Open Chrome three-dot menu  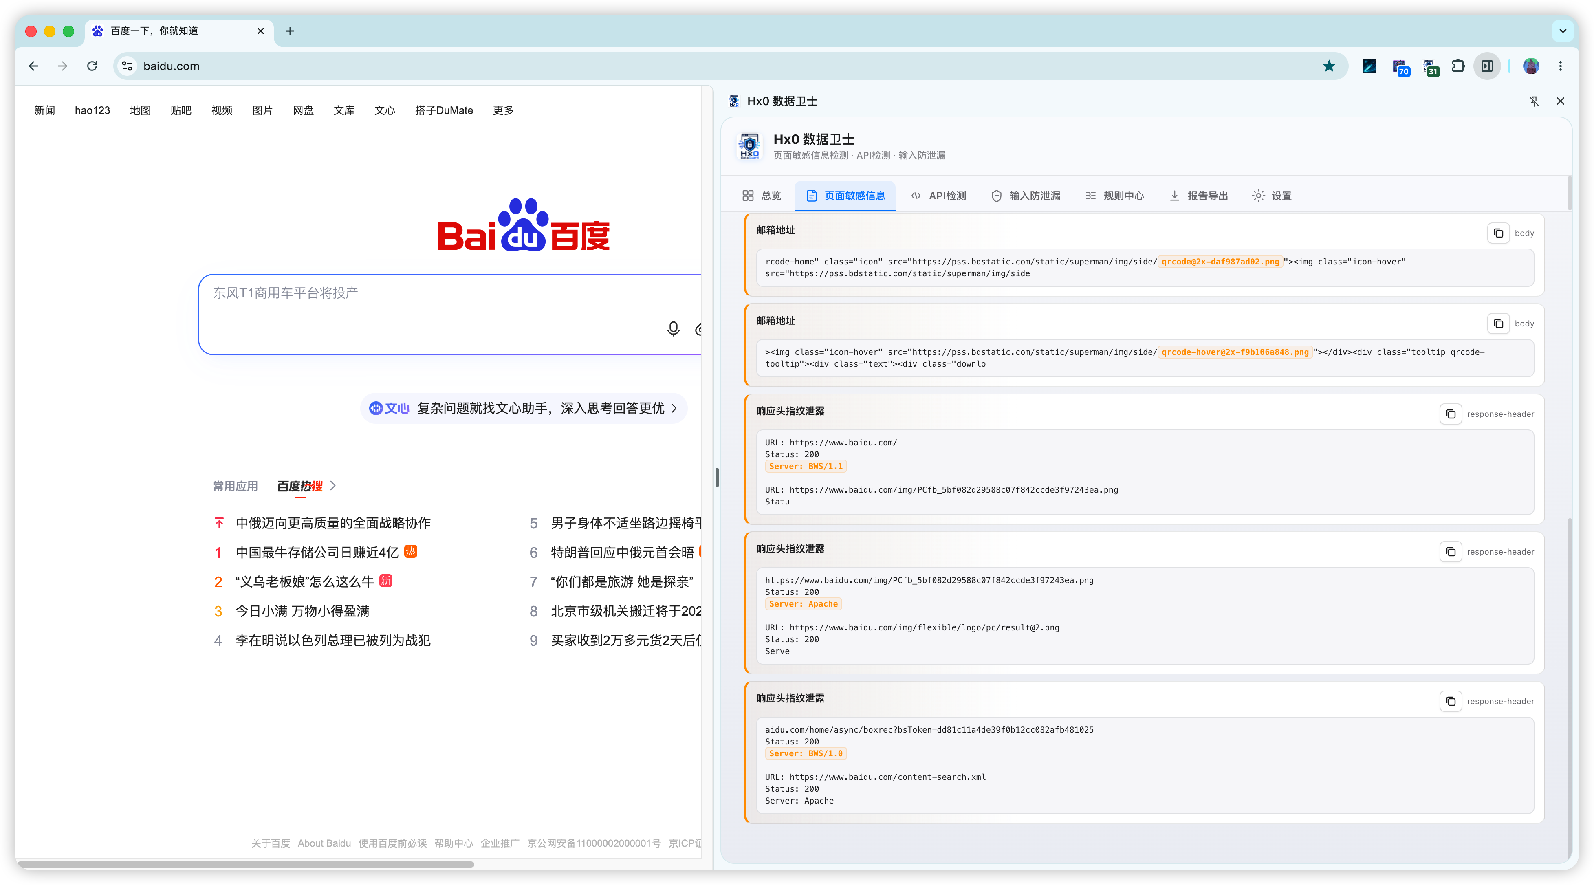coord(1561,66)
